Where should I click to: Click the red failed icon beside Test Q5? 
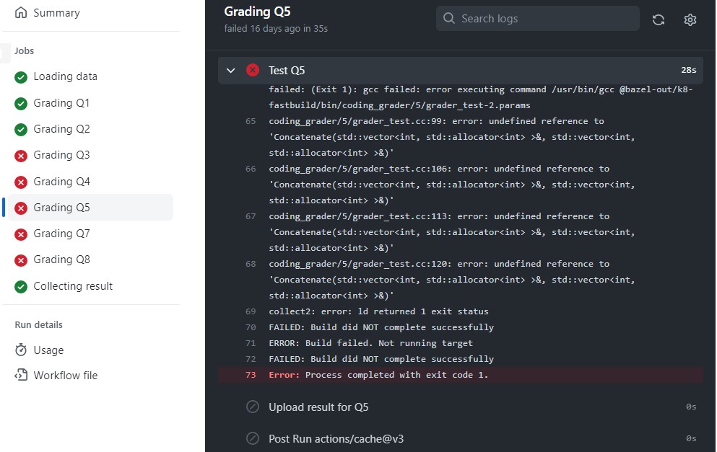[x=253, y=71]
